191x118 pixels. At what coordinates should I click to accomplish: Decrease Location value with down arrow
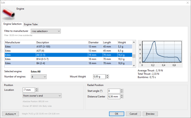(37, 91)
